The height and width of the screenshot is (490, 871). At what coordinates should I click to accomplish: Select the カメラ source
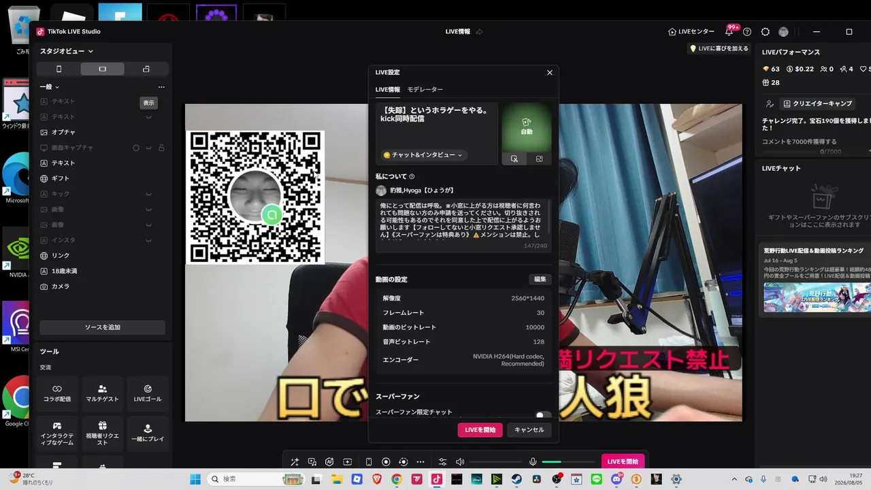click(103, 287)
